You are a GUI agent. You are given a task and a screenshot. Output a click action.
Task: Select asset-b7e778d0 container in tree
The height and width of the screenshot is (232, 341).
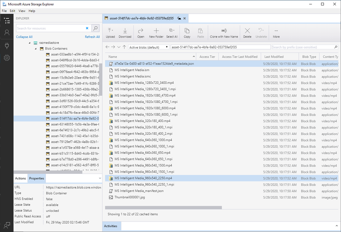coord(73,159)
